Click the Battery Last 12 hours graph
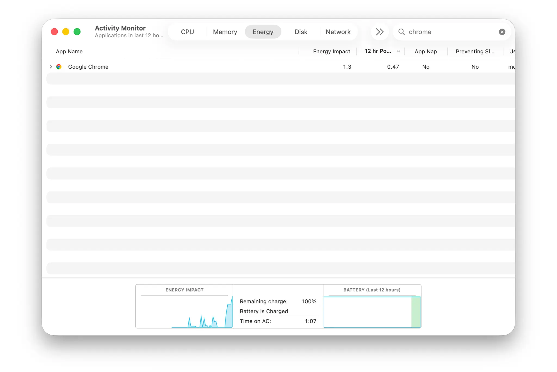 click(x=372, y=312)
